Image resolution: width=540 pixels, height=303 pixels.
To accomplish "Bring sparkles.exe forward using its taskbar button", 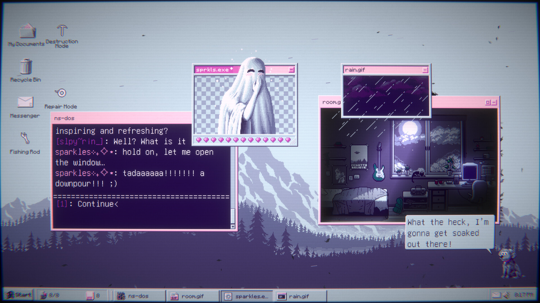I will [x=247, y=295].
